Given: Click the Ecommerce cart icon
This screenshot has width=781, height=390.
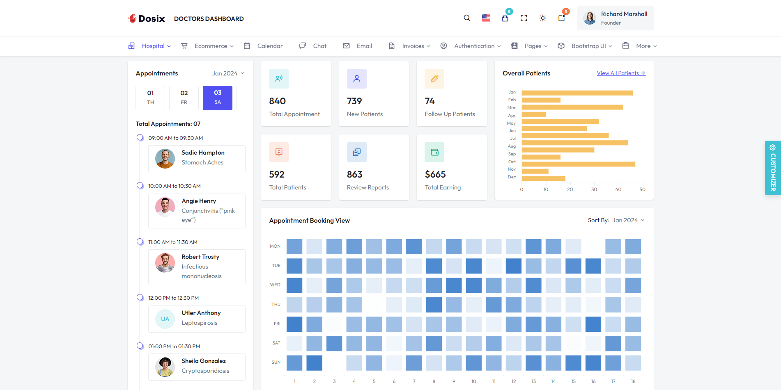Looking at the screenshot, I should pyautogui.click(x=184, y=46).
